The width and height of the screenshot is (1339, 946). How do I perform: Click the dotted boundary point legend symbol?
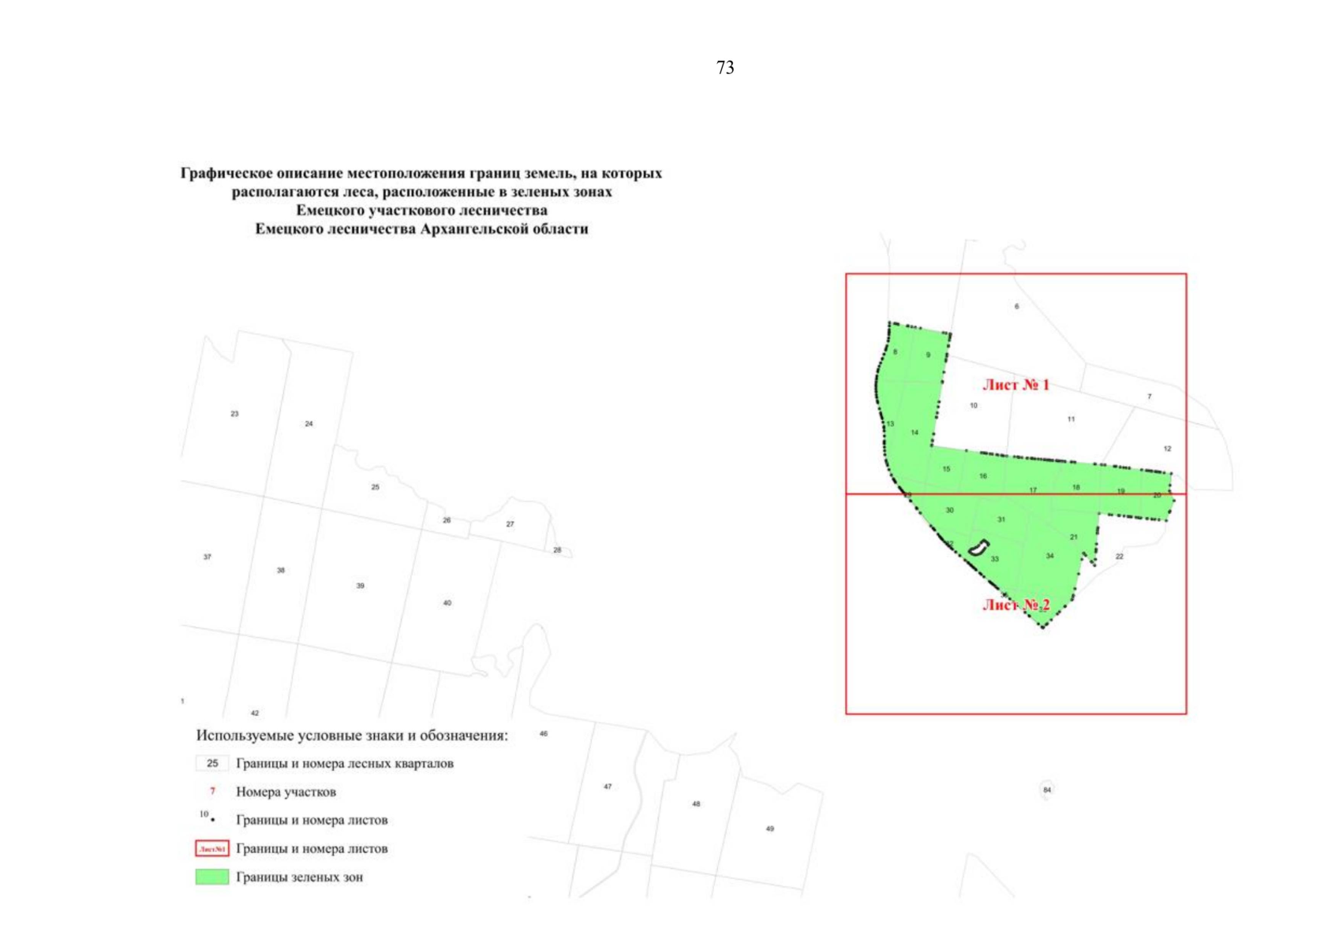tap(210, 818)
